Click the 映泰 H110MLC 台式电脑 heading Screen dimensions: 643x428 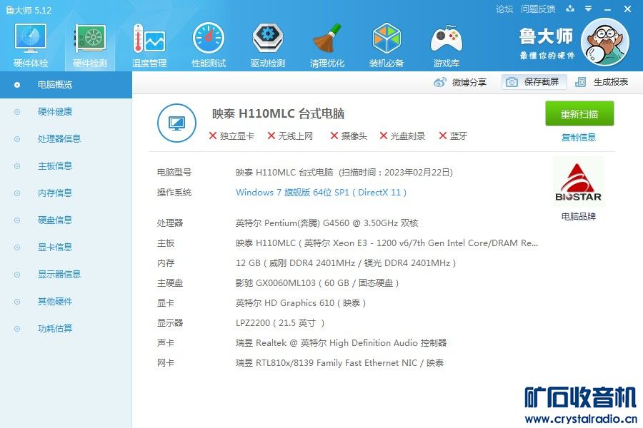coord(278,113)
